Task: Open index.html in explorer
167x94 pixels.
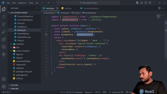Action: tap(21, 64)
